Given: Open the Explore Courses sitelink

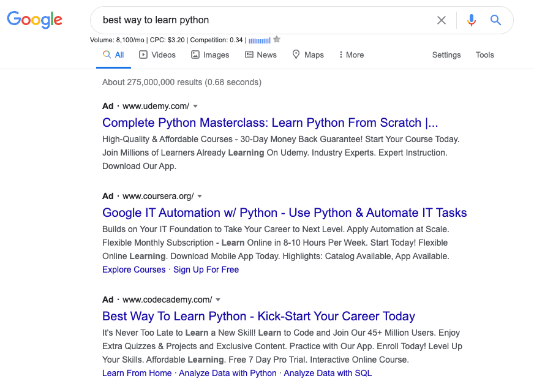Looking at the screenshot, I should 133,269.
